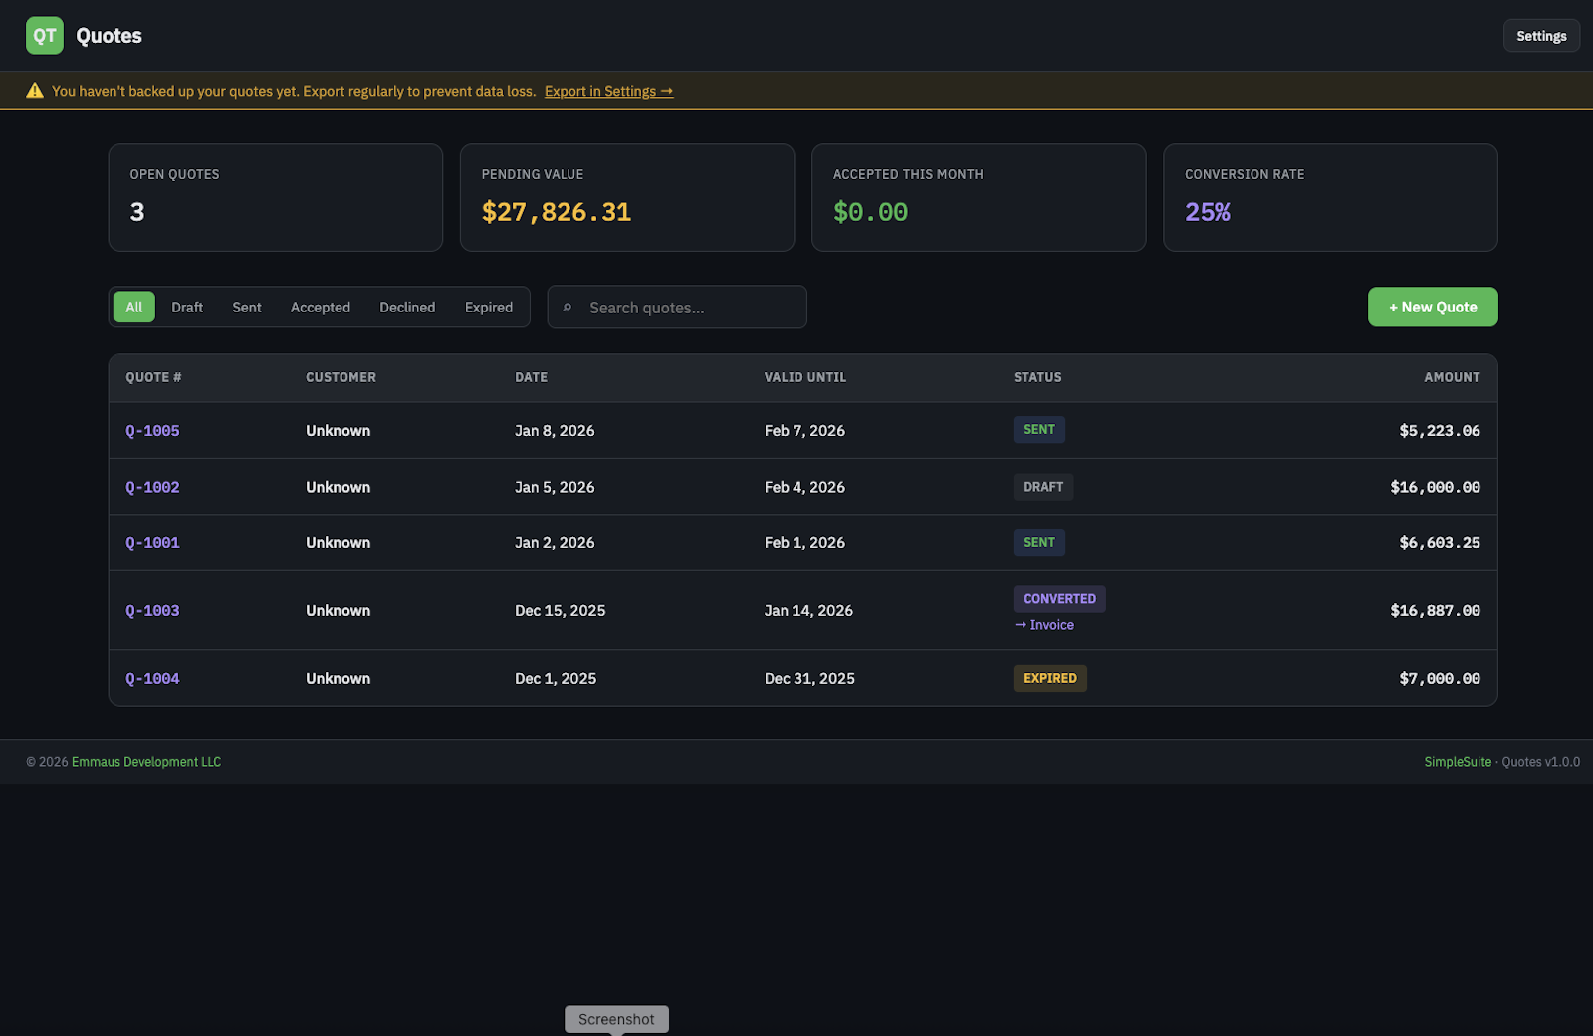Open the Settings page

1540,36
